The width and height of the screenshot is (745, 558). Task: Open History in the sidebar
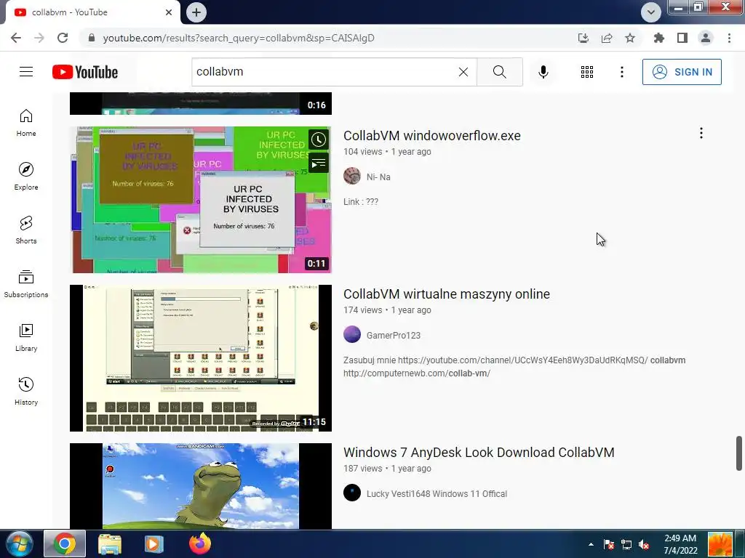(x=26, y=391)
